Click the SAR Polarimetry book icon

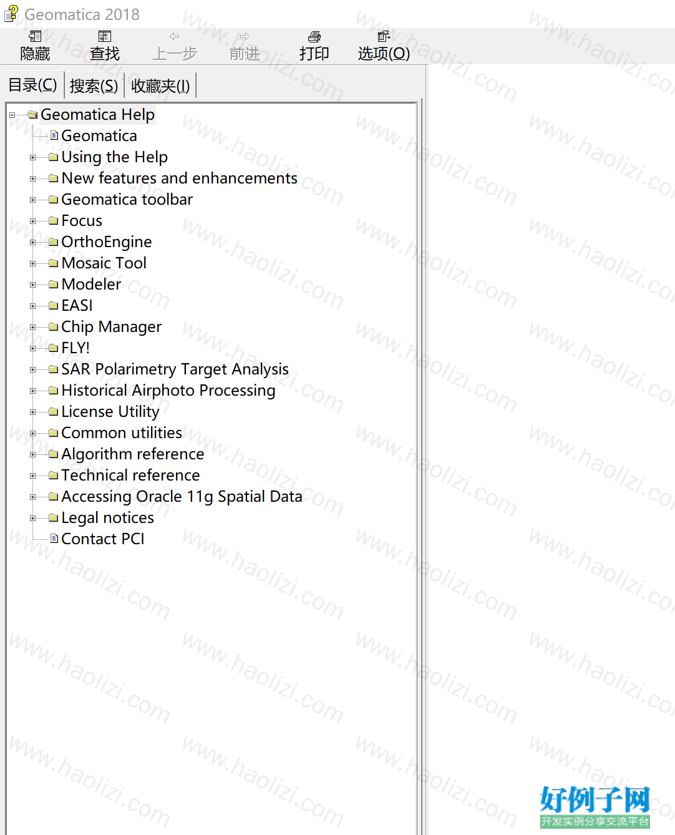54,369
